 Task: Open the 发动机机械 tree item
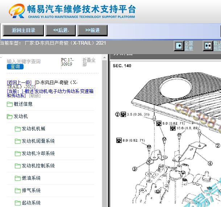34,129
